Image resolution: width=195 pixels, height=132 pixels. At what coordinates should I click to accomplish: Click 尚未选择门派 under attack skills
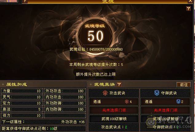click(114, 110)
